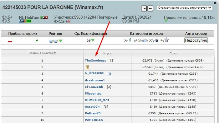
Task: Click the padlock icon in position 2
Action: click(87, 67)
